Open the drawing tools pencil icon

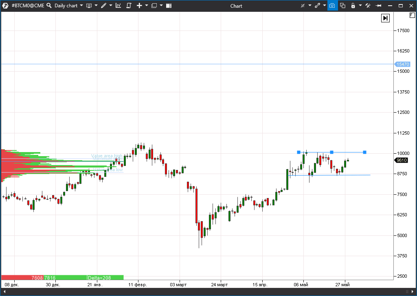(103, 5)
